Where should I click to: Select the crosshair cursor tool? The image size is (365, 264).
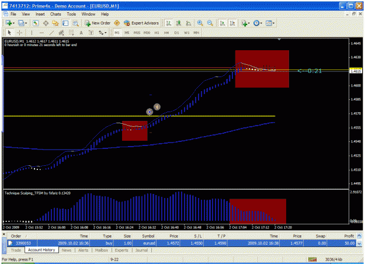(x=19, y=33)
